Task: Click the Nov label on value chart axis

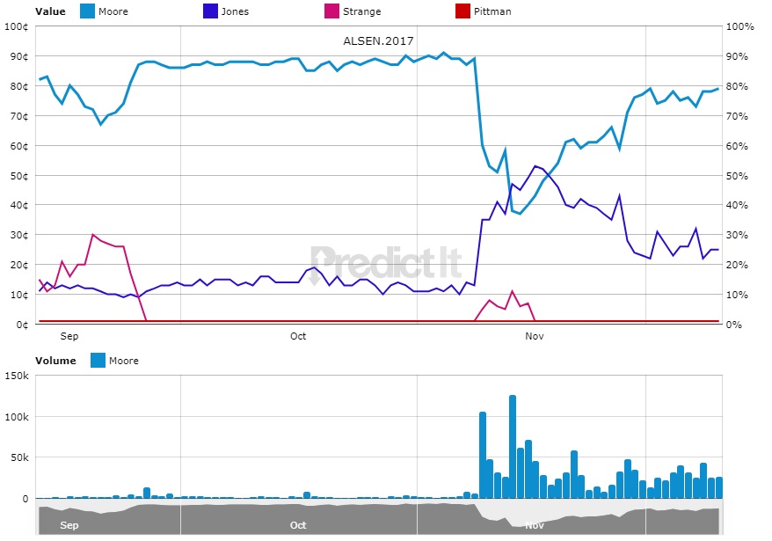Action: 535,336
